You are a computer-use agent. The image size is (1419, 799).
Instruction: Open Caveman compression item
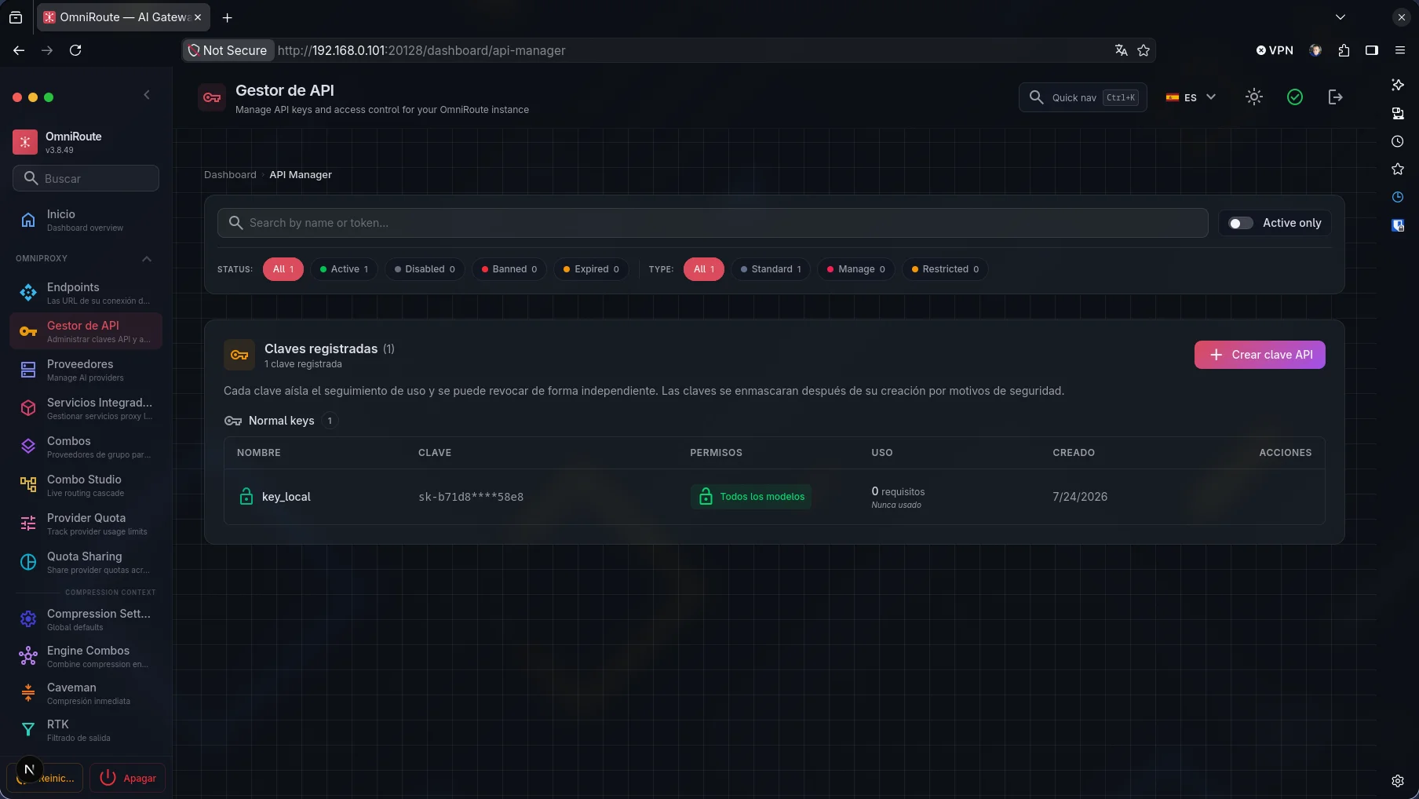(x=86, y=693)
